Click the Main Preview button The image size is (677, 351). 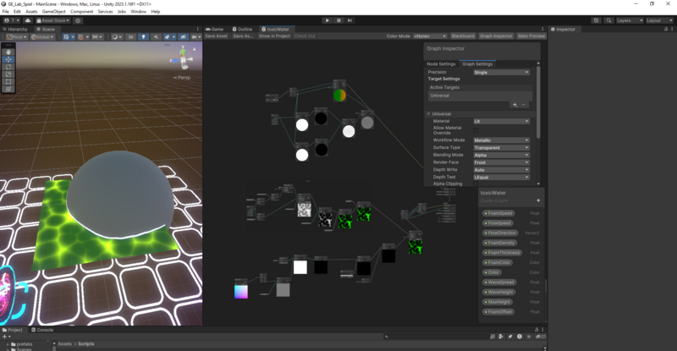tap(531, 36)
